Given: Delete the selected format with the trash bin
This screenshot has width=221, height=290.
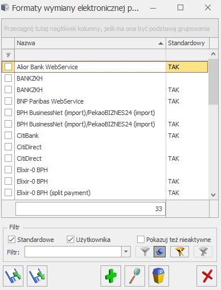Looking at the screenshot, I should pyautogui.click(x=159, y=276).
